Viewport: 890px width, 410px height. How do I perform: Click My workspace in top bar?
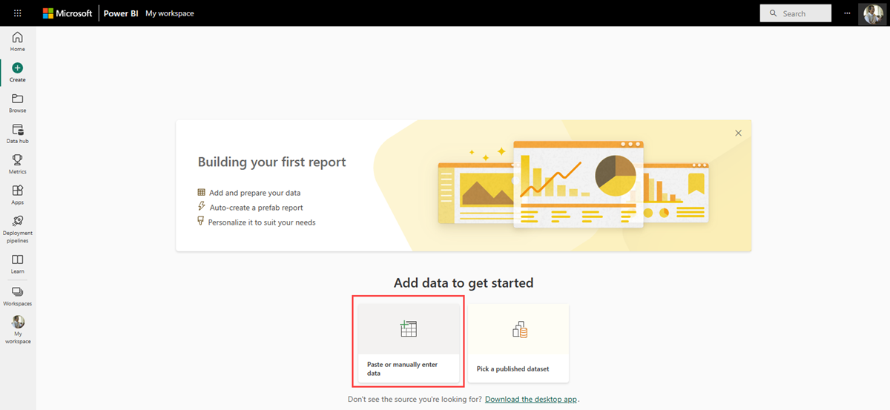coord(170,13)
